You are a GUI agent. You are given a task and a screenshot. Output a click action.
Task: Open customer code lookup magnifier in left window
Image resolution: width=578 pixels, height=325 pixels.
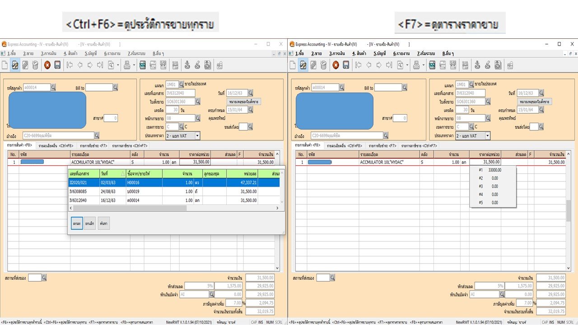54,87
